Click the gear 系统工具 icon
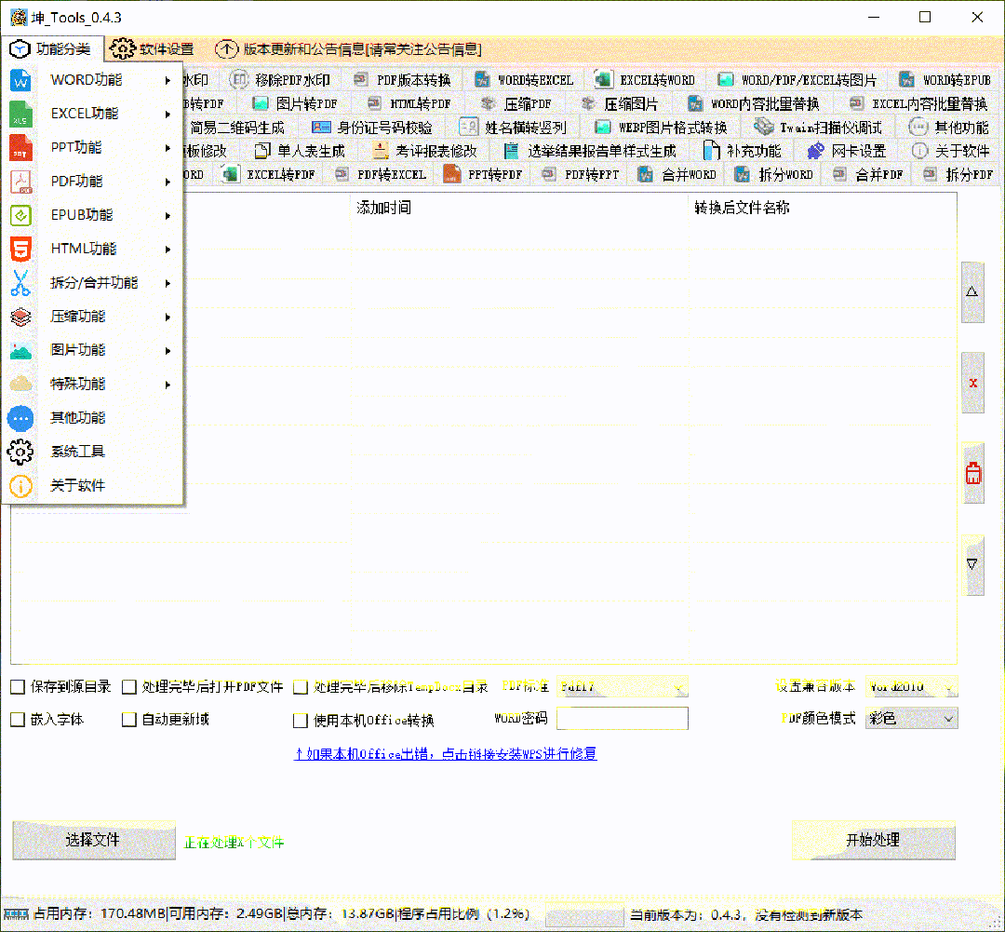Viewport: 1005px width, 932px height. coord(20,452)
